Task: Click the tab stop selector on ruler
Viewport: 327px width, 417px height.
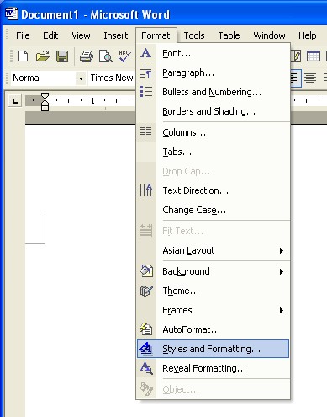Action: 15,100
